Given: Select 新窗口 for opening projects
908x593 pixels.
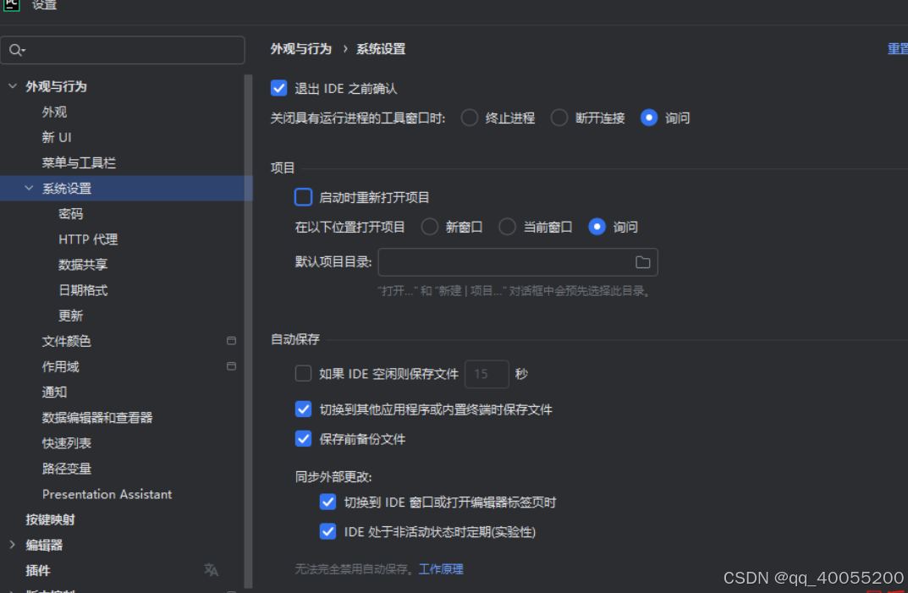Looking at the screenshot, I should coord(430,227).
